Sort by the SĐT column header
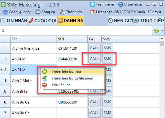165x118 pixels. 72,39
